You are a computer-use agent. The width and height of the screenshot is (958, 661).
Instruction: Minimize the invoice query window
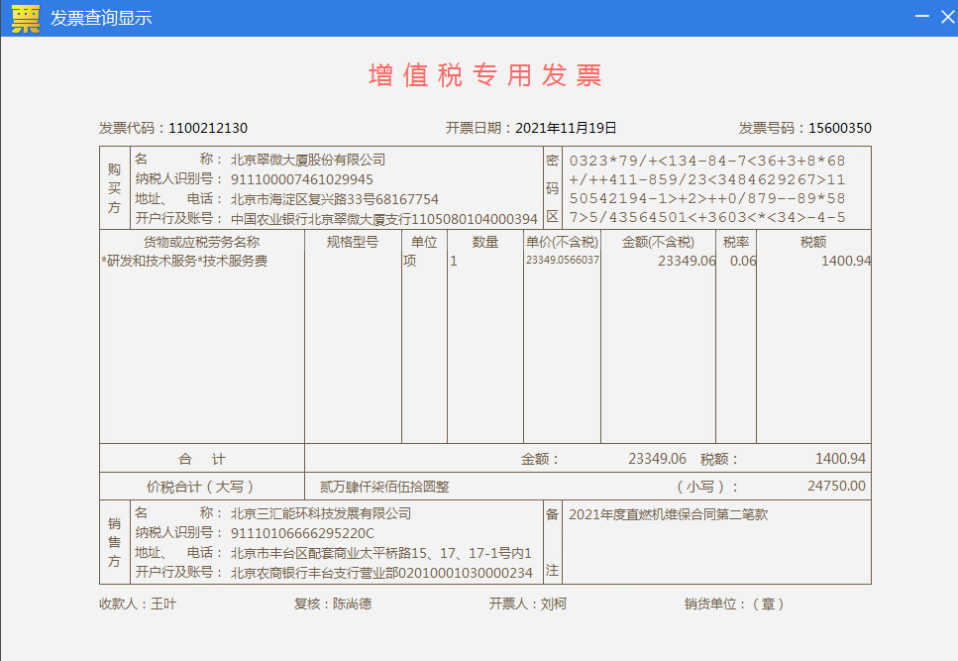[x=922, y=18]
